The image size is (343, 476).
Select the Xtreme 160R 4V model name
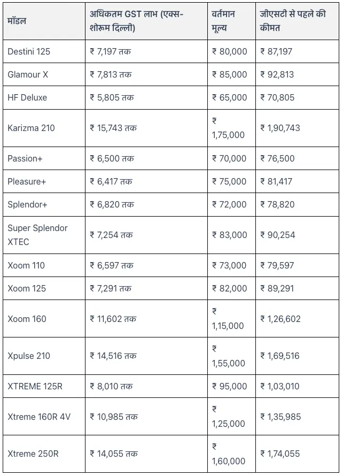[x=38, y=417]
